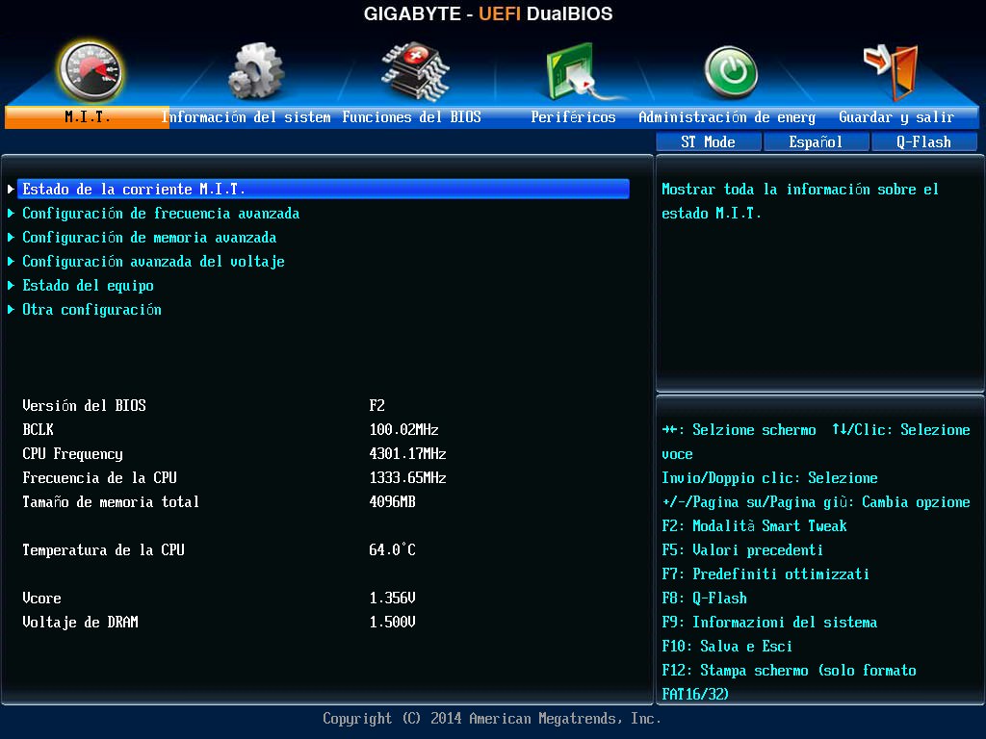Expand arrow beside Configuración de frecuencia avanzada
986x739 pixels.
[11, 214]
